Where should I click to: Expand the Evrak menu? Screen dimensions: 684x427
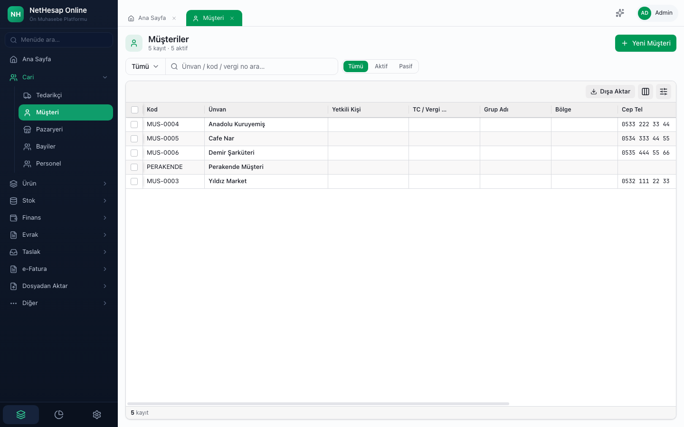pyautogui.click(x=59, y=235)
